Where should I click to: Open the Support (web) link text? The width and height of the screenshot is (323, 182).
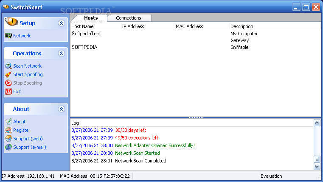[28, 139]
